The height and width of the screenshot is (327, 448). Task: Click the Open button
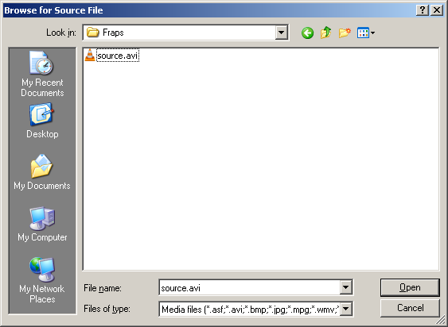pyautogui.click(x=410, y=287)
